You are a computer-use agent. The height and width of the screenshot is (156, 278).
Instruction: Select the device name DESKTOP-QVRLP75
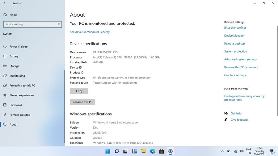pos(105,52)
